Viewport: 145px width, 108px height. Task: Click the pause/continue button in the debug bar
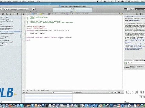27,90
